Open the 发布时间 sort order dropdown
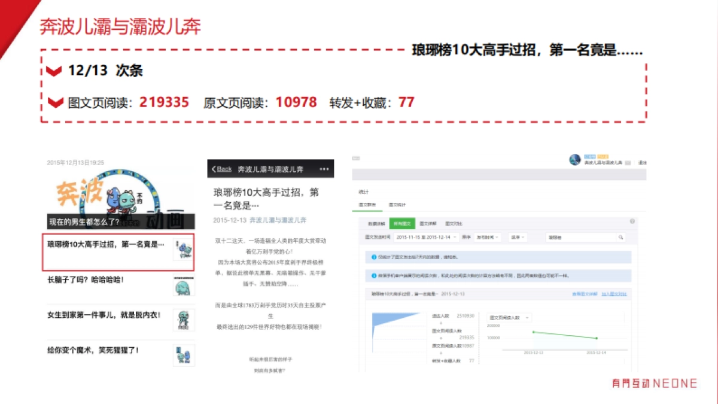 tap(488, 237)
